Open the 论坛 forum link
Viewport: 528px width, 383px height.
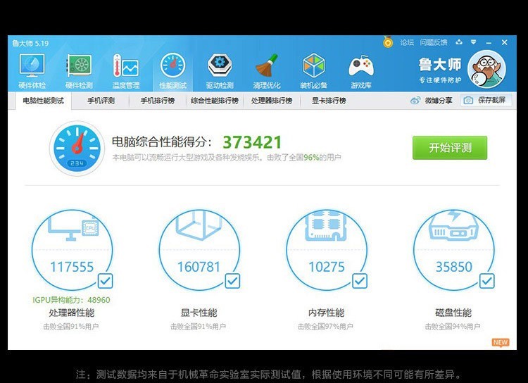407,42
